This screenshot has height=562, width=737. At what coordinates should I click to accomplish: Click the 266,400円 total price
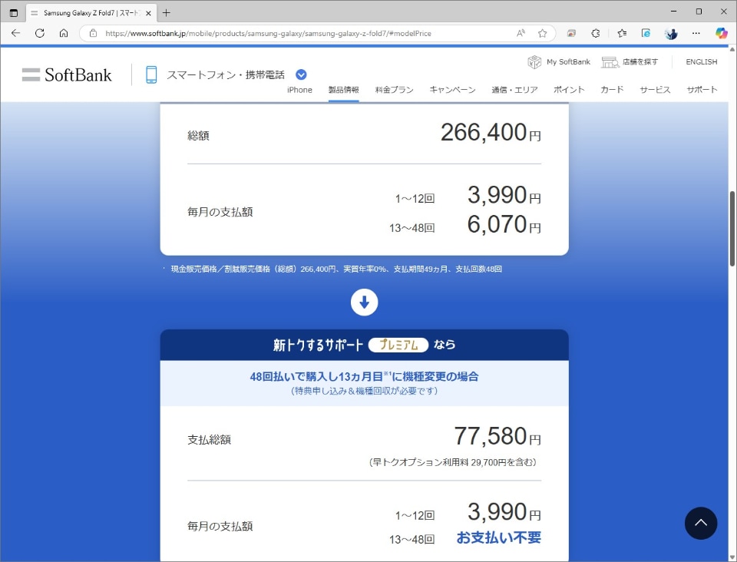coord(491,133)
